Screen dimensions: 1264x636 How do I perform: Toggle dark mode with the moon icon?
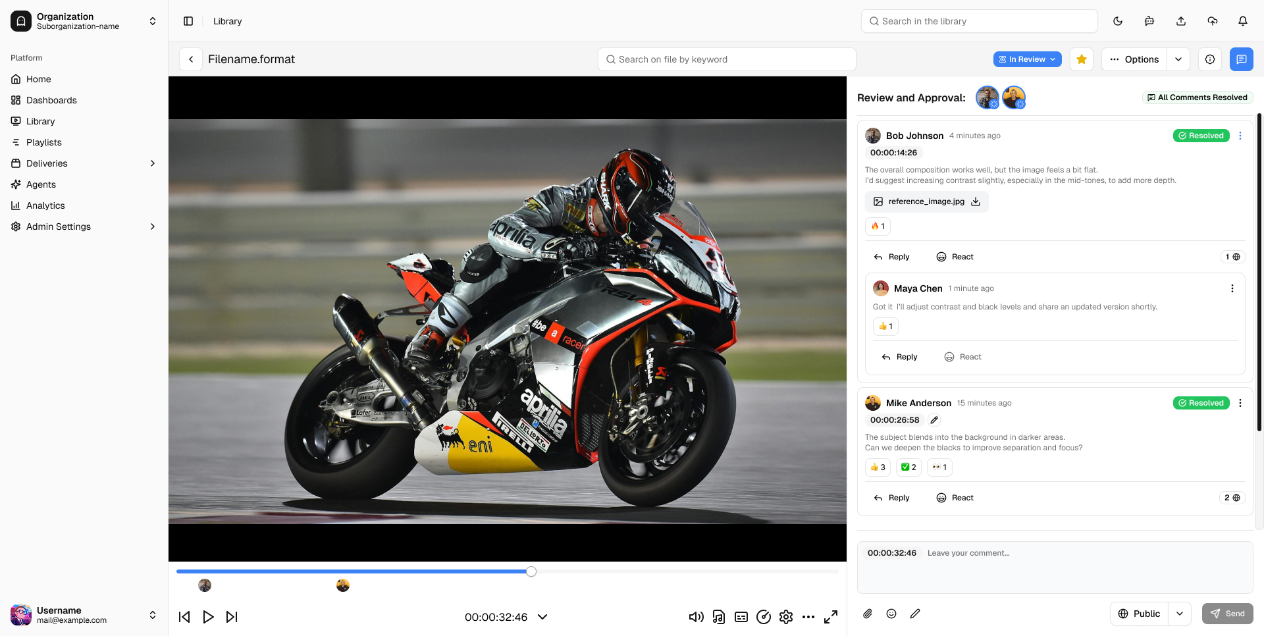tap(1117, 21)
